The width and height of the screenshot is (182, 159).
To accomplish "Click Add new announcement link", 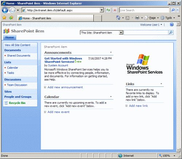I will click(65, 87).
